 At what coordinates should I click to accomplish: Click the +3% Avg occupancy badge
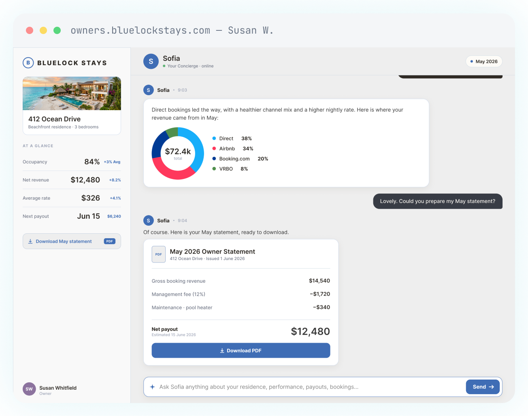click(112, 162)
